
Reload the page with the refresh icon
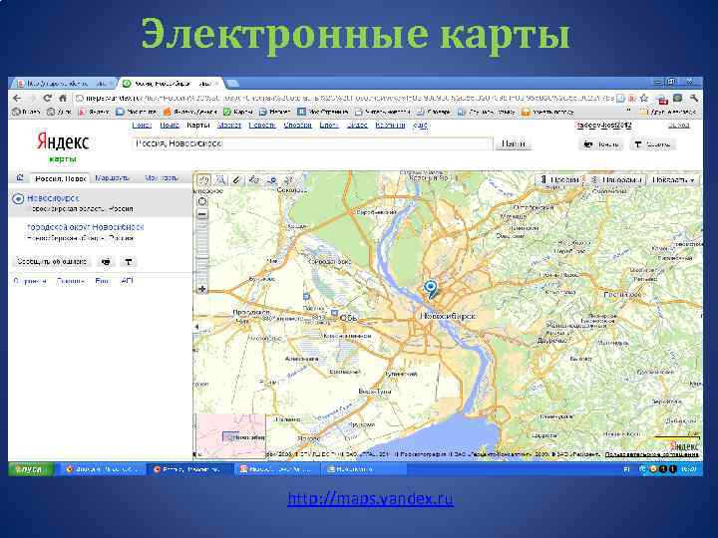coord(47,98)
